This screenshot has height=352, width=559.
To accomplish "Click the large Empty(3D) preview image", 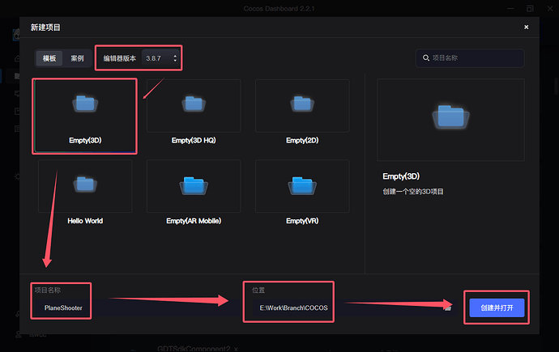I will pos(450,120).
